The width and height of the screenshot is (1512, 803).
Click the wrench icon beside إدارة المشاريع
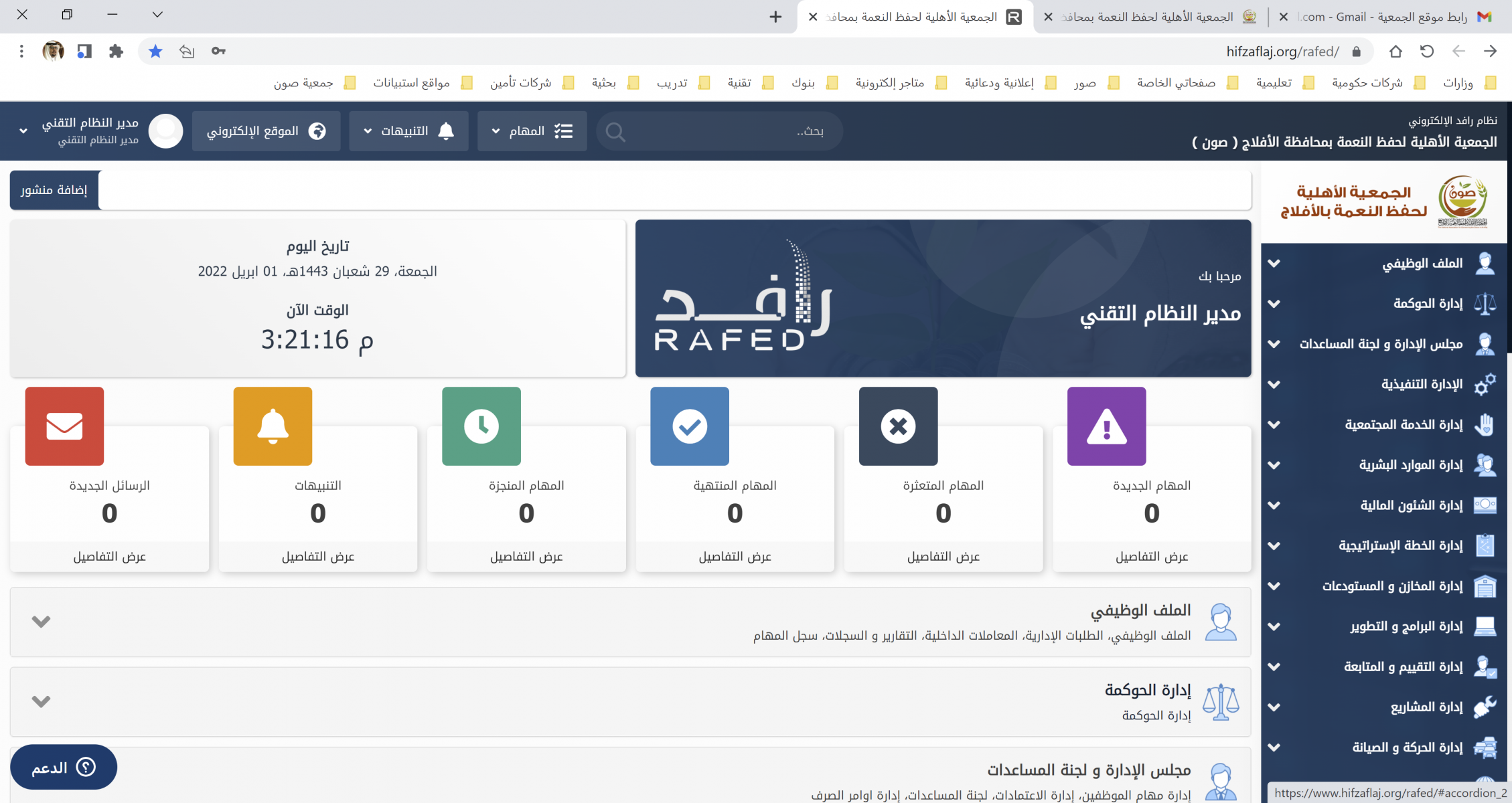[1485, 707]
